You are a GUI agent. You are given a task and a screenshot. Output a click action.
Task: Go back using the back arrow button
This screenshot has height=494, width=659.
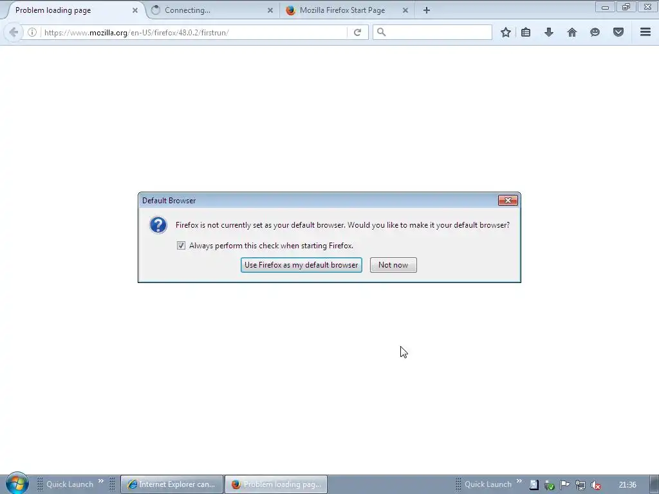click(14, 32)
